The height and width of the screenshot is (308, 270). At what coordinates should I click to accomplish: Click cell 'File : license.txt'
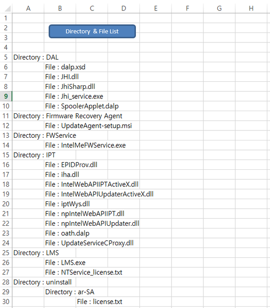pyautogui.click(x=99, y=302)
